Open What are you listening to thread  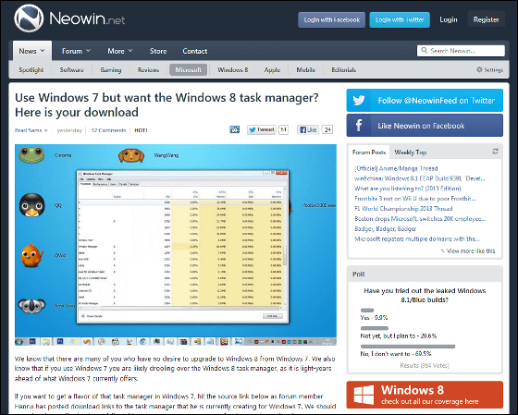407,189
